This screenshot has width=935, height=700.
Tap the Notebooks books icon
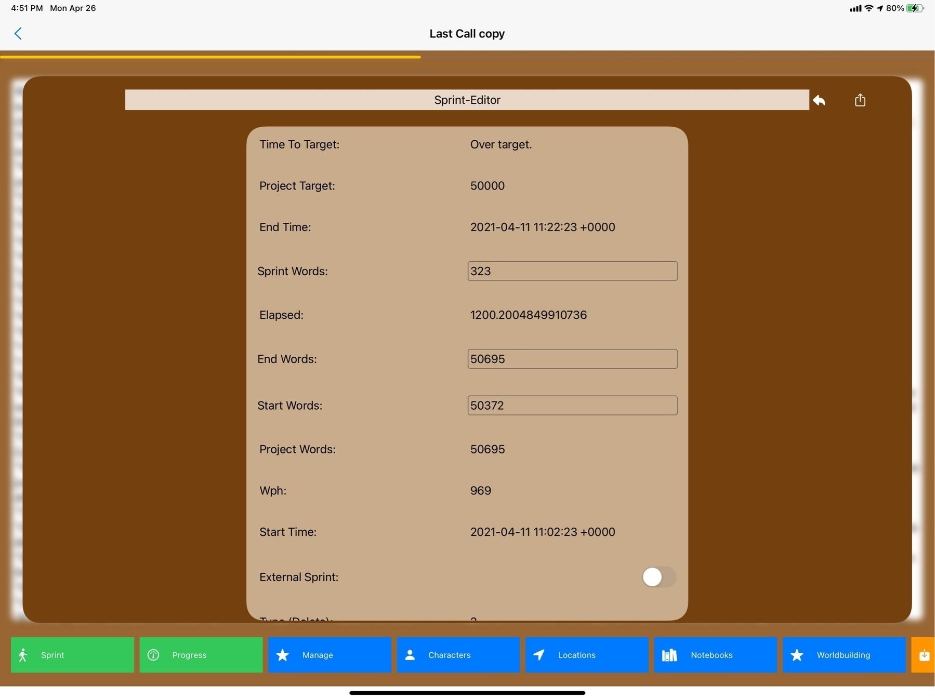point(669,655)
